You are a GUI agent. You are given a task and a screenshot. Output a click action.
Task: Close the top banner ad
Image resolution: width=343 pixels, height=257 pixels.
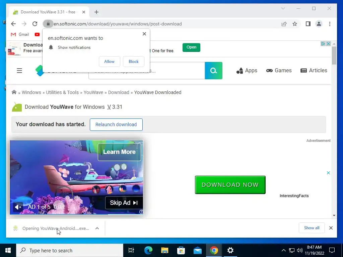(328, 44)
